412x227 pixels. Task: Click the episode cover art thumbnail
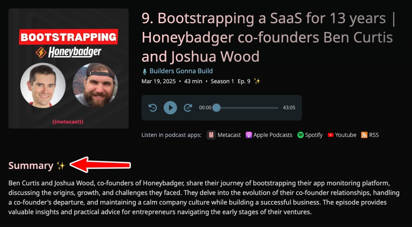click(68, 68)
